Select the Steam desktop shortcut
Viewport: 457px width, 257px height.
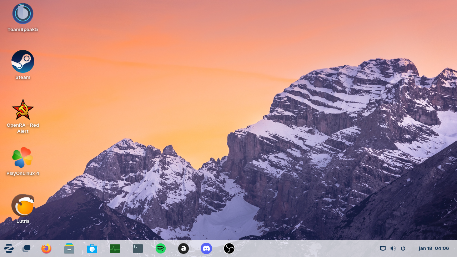coord(23,61)
